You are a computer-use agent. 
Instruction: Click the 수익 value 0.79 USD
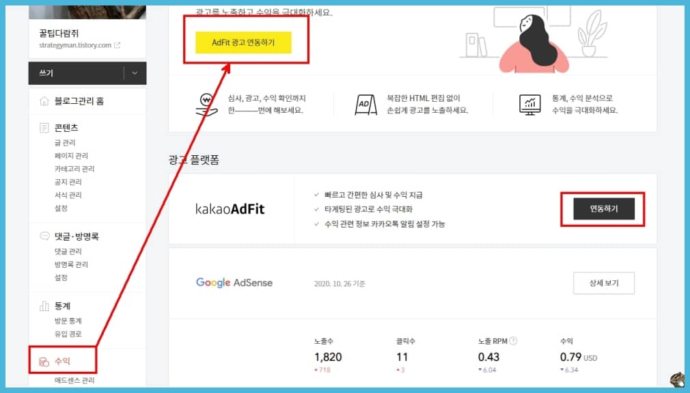tap(579, 357)
